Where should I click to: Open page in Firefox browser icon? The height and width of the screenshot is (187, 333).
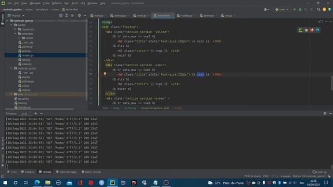(312, 30)
